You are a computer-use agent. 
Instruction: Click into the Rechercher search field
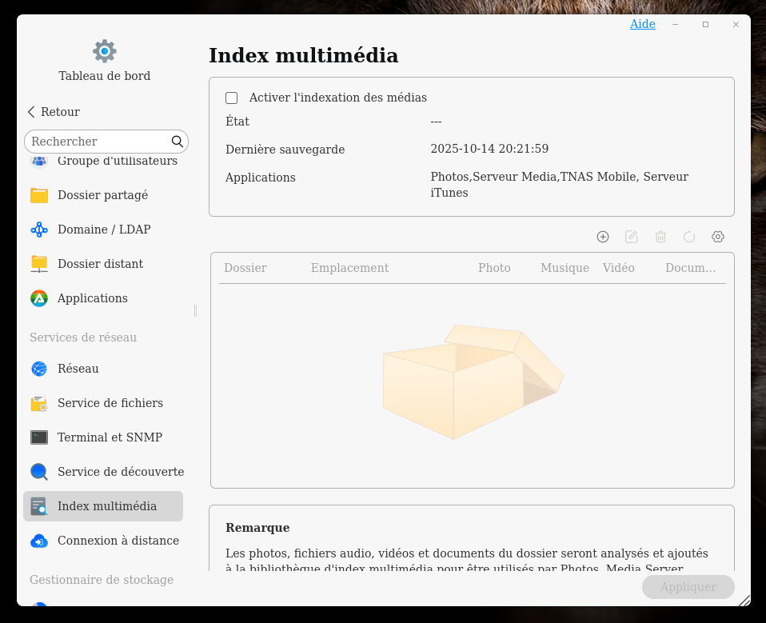coord(96,142)
